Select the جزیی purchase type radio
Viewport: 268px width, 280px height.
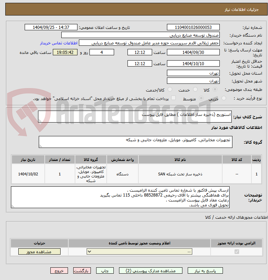coord(224,98)
